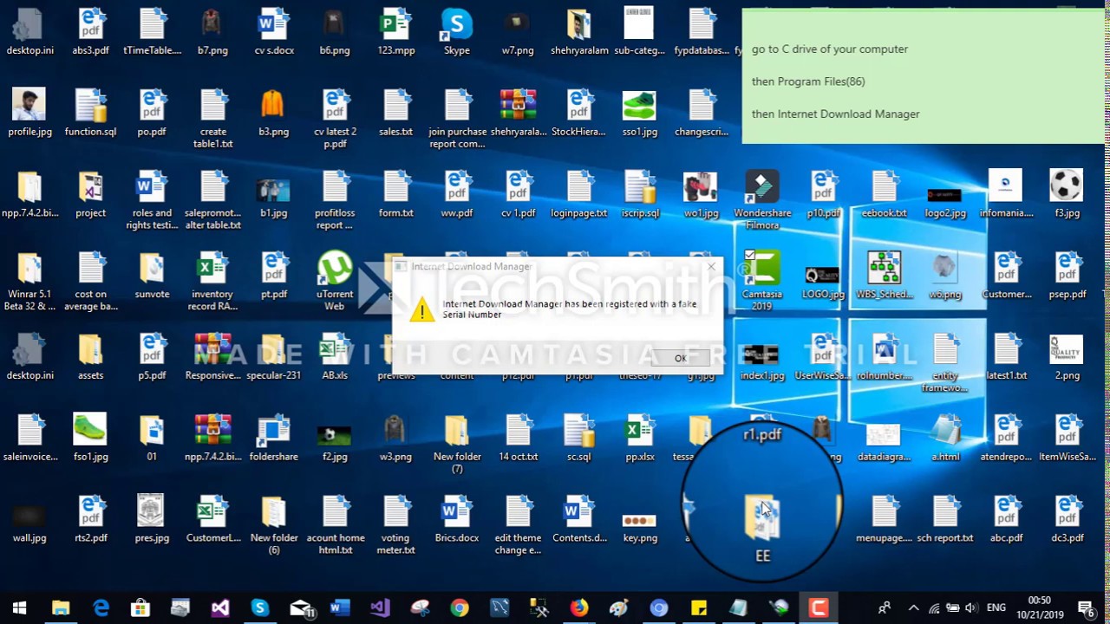Open File Explorer from the taskbar
The image size is (1110, 624).
[60, 608]
